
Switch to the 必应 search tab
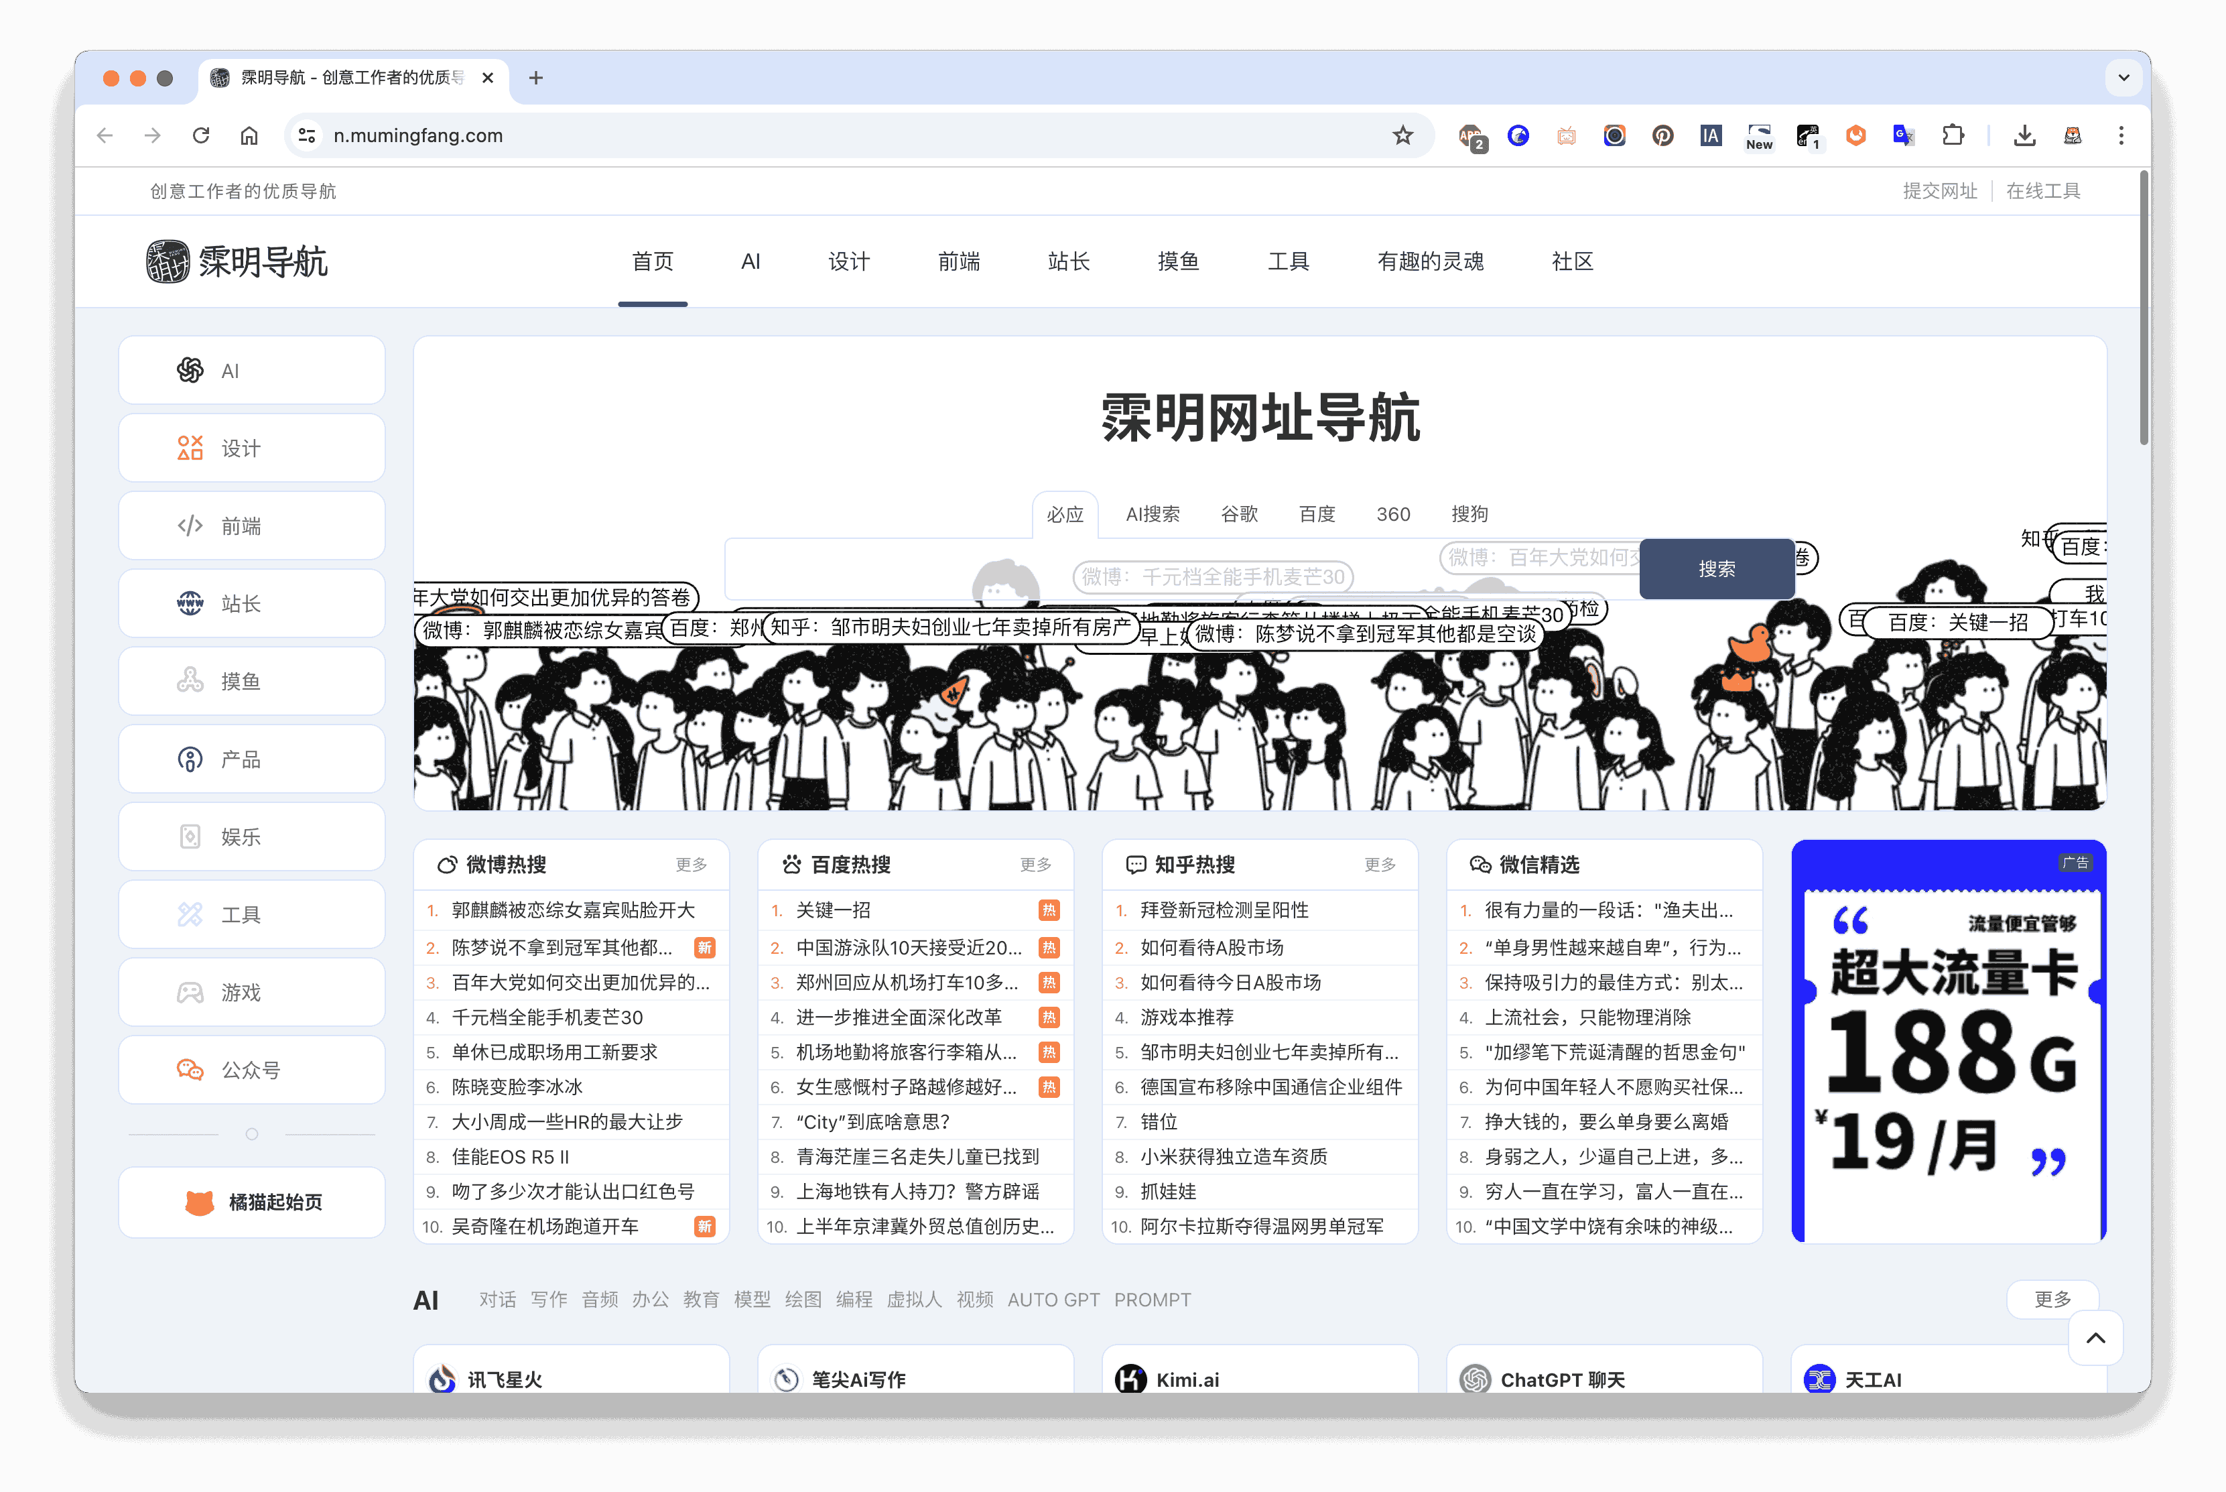coord(1065,515)
